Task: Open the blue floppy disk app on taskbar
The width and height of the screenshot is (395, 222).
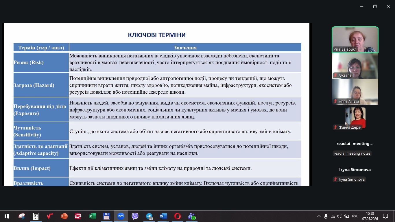Action: pos(106,216)
